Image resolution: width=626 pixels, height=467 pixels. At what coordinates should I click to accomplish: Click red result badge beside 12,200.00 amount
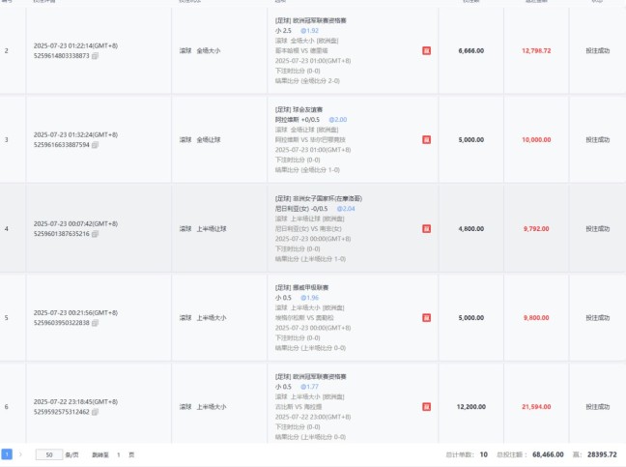tap(426, 406)
